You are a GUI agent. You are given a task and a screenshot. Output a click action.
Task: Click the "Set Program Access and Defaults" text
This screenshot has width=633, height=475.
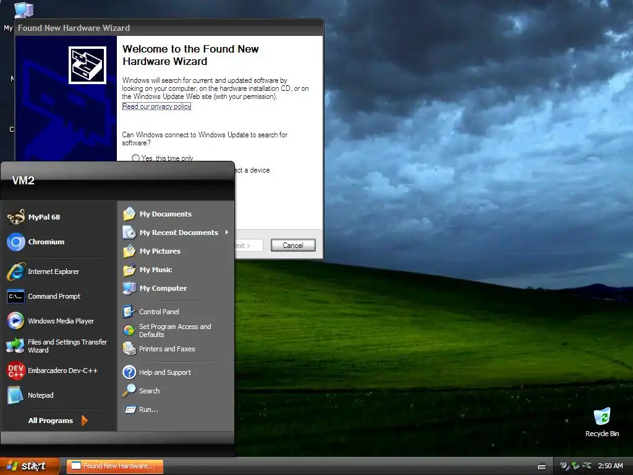click(175, 330)
